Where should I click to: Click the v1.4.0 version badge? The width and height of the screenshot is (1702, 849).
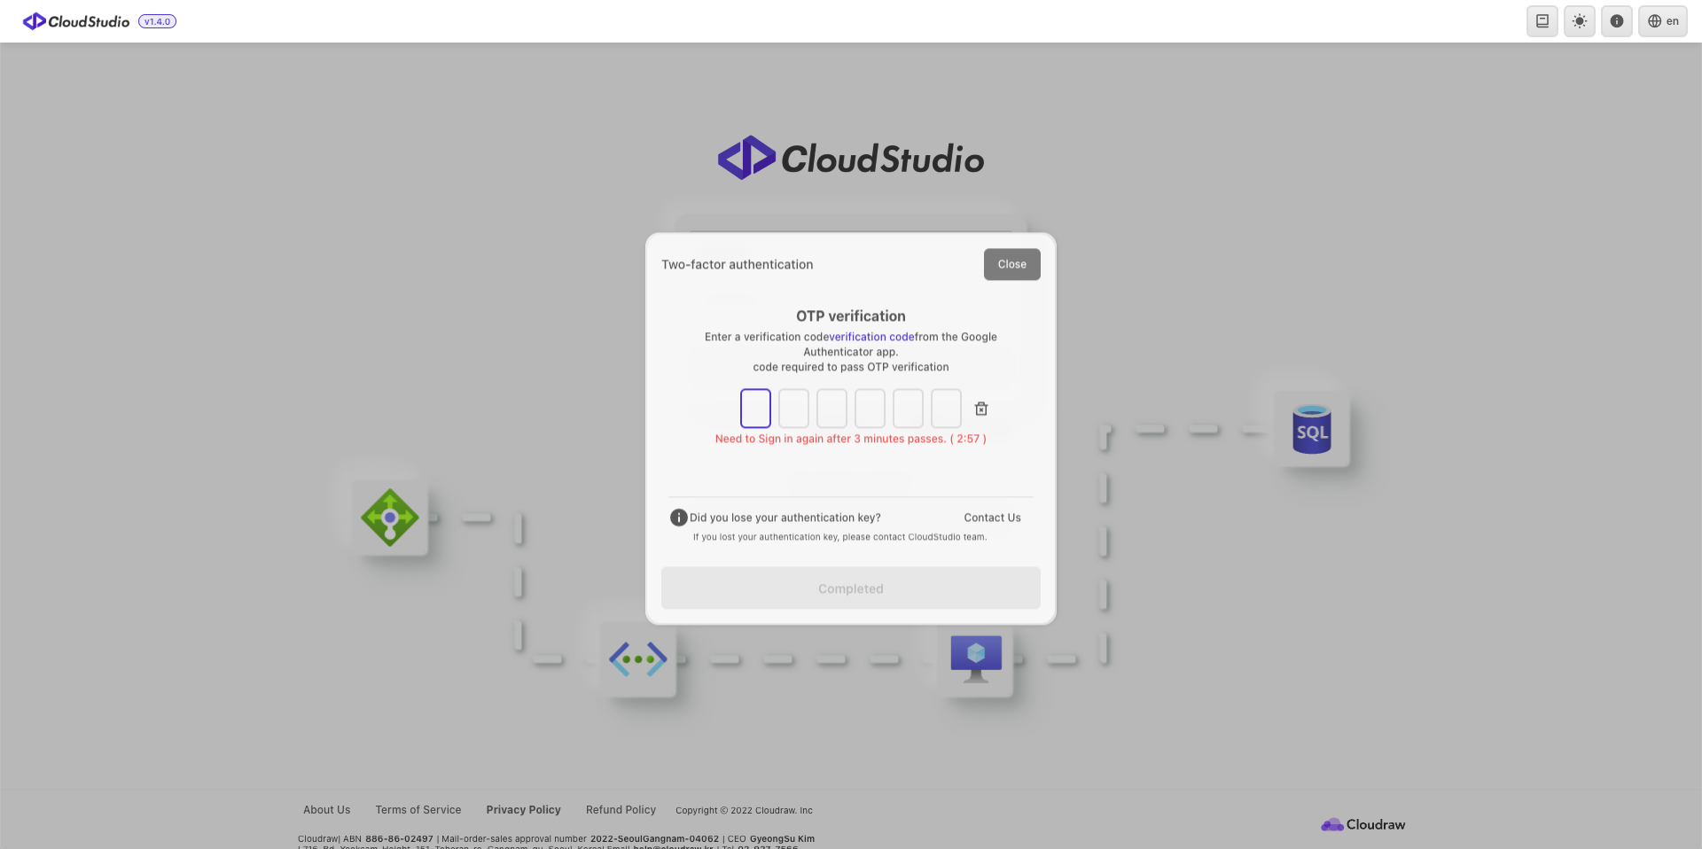pos(157,21)
